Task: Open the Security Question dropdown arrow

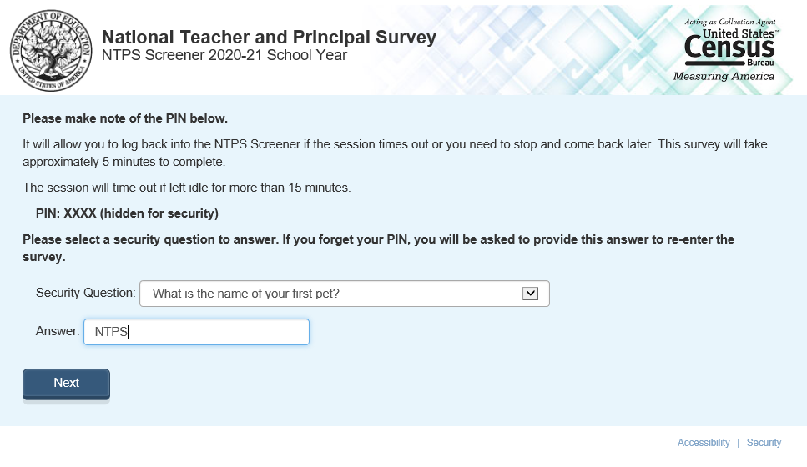Action: tap(530, 293)
